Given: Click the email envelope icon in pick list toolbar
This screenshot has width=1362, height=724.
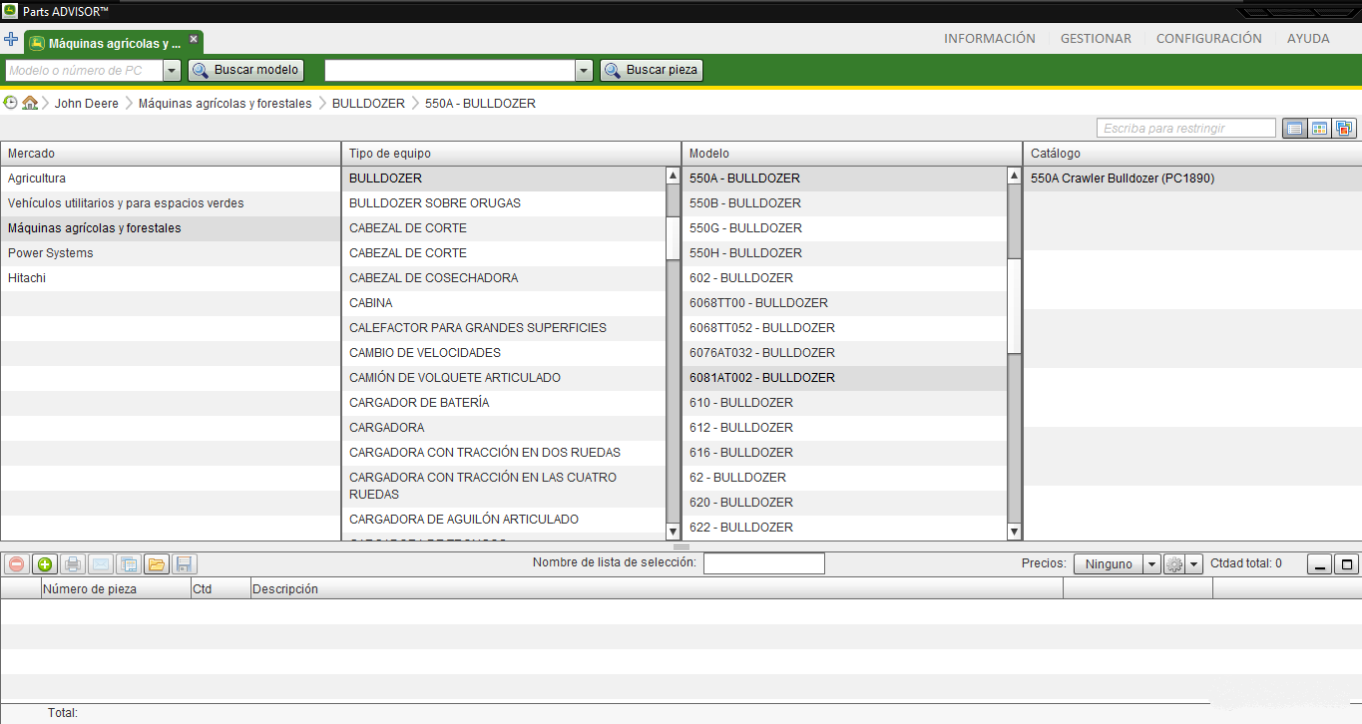Looking at the screenshot, I should [100, 564].
